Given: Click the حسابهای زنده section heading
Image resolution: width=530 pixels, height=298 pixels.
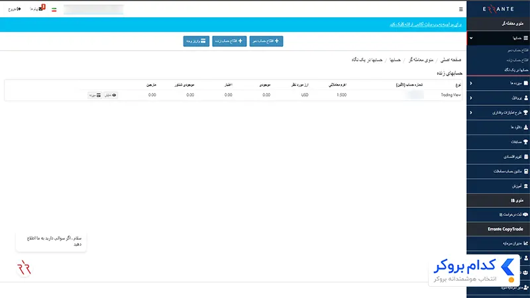Looking at the screenshot, I should [x=450, y=74].
